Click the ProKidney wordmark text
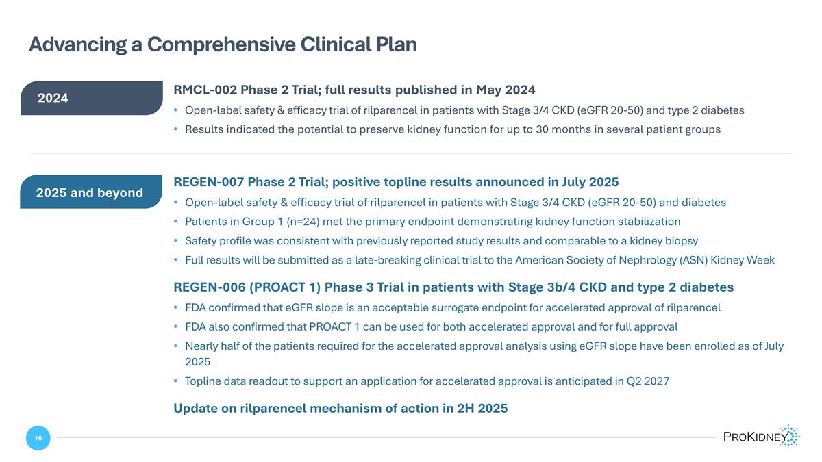This screenshot has height=462, width=822. click(x=751, y=438)
